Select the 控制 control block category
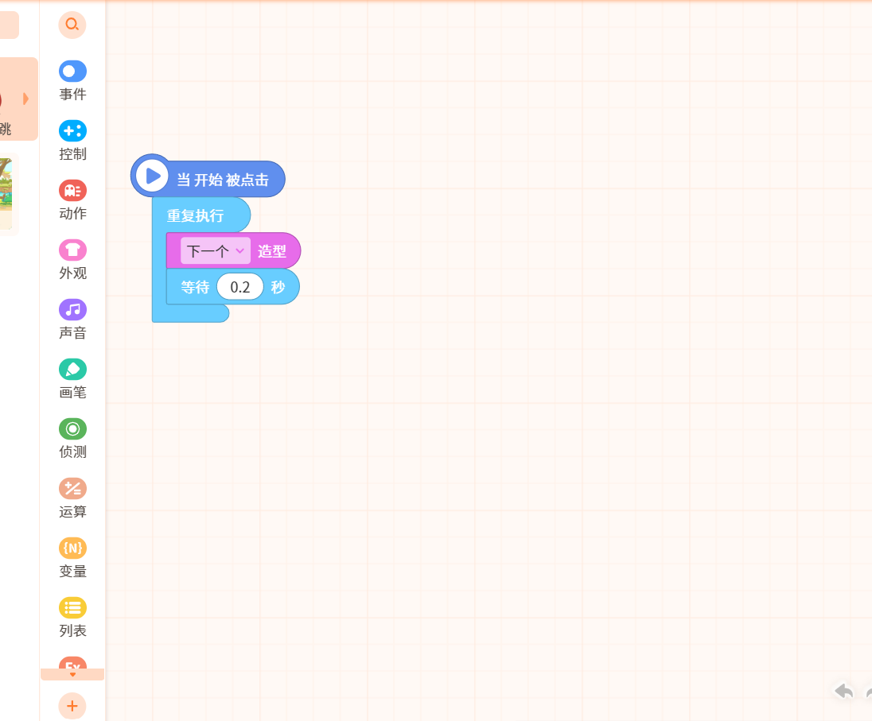Screen dimensions: 872x721 [73, 141]
